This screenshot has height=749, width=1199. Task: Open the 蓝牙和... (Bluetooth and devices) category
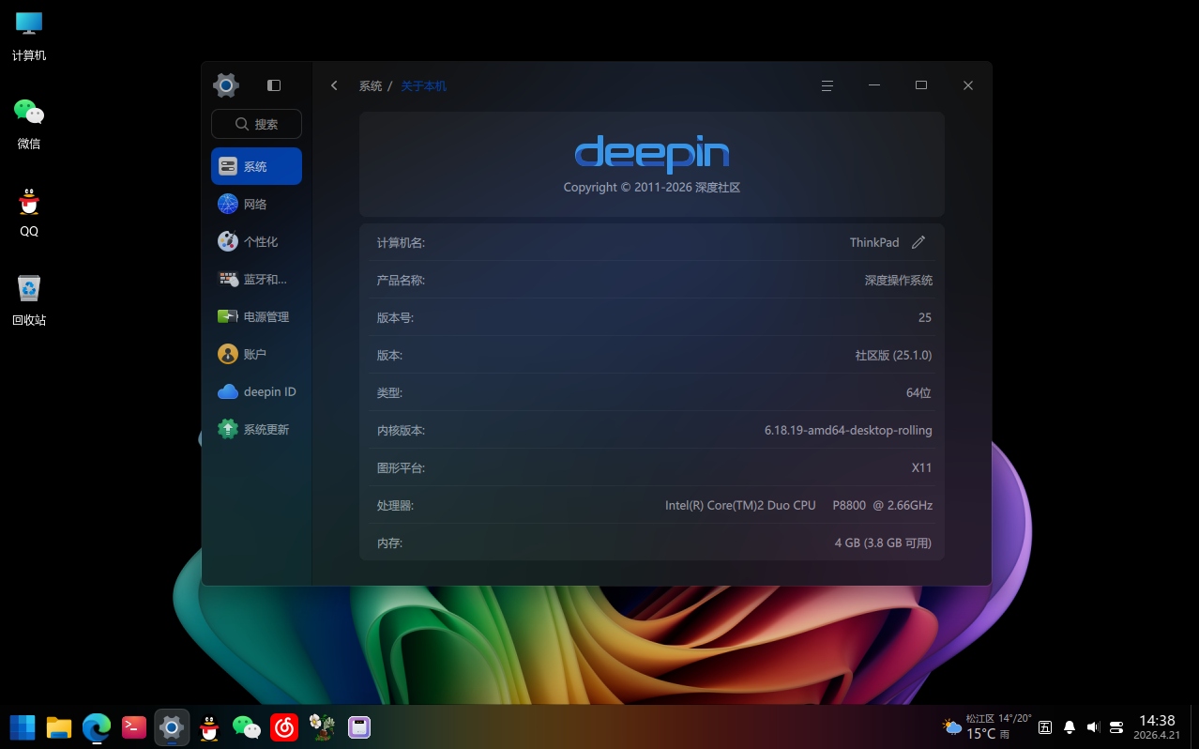256,279
